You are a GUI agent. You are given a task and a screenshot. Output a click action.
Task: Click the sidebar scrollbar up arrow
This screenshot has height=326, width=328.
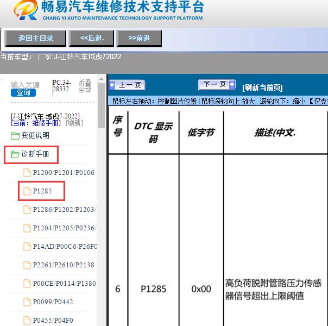coord(101,79)
